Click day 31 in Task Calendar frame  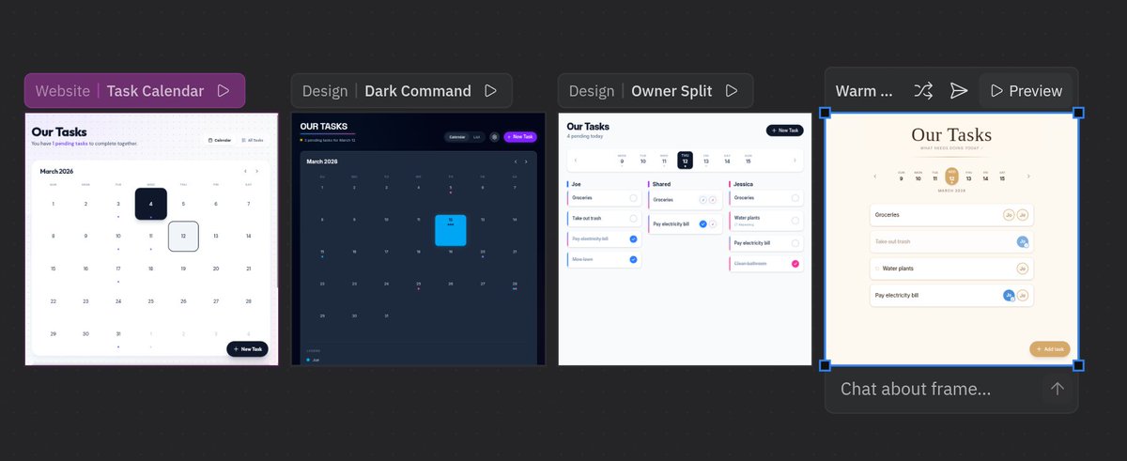pyautogui.click(x=117, y=333)
